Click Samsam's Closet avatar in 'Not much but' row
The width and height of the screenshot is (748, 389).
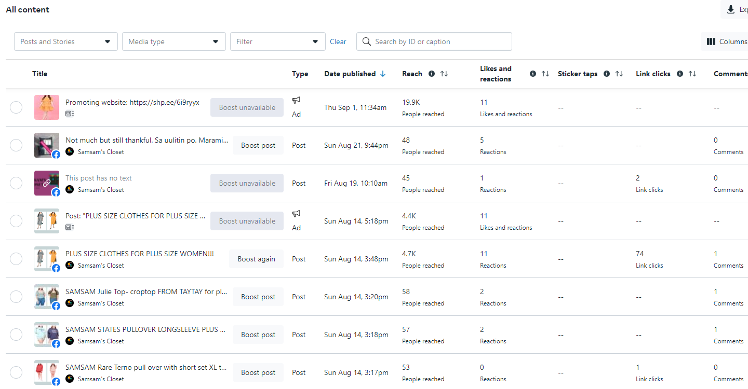tap(70, 151)
